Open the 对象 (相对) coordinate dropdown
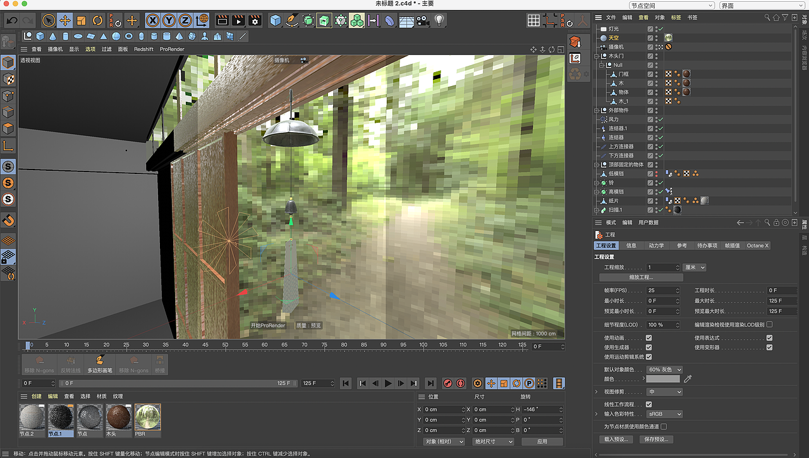Image resolution: width=809 pixels, height=458 pixels. point(444,442)
